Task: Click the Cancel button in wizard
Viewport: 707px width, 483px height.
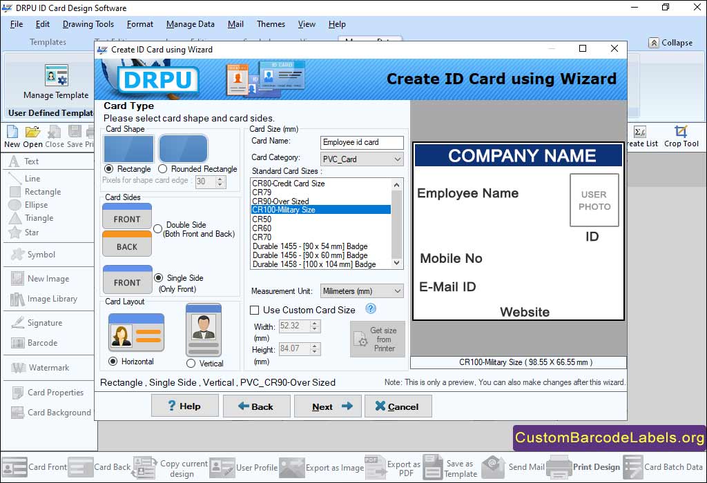Action: [398, 406]
